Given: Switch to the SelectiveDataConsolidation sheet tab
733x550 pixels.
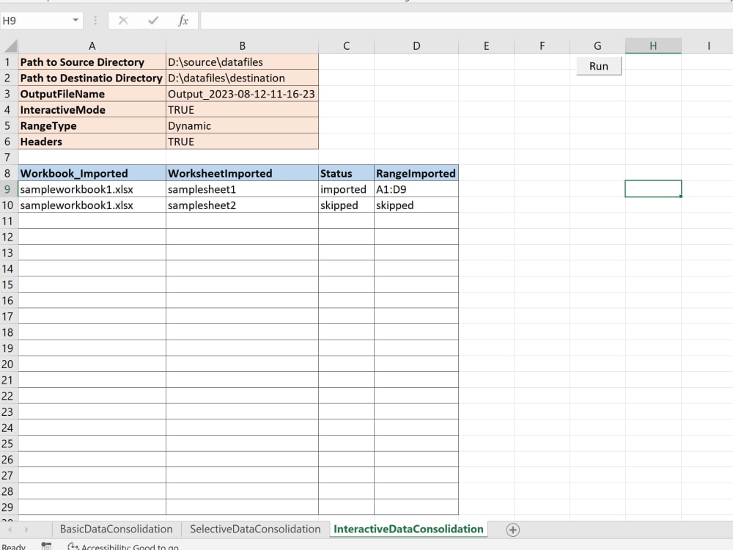Looking at the screenshot, I should [x=254, y=529].
